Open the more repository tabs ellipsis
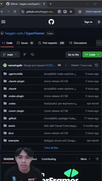This screenshot has width=102, height=181. (99, 43)
